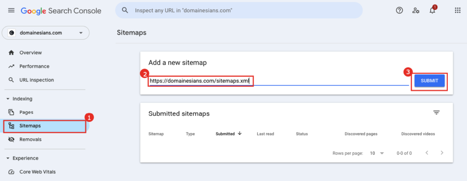Click the 0-0 of 0 pagination text
This screenshot has height=181, width=467.
[404, 153]
